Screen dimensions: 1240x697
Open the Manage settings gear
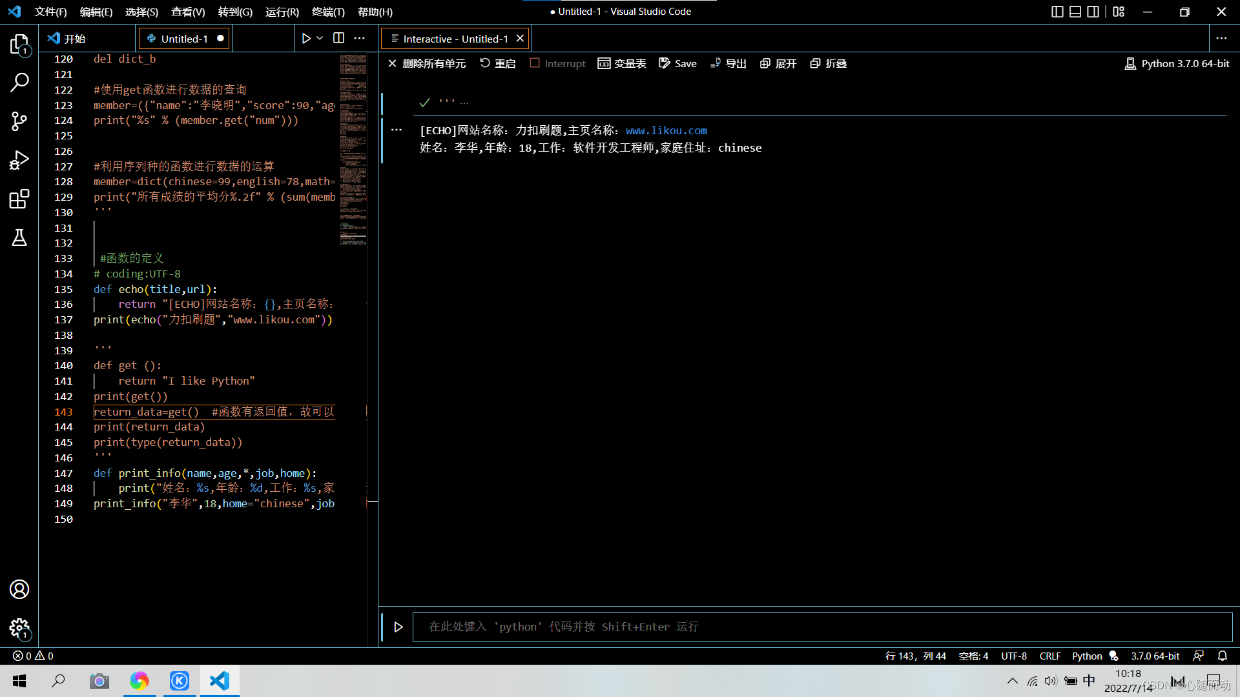(19, 628)
